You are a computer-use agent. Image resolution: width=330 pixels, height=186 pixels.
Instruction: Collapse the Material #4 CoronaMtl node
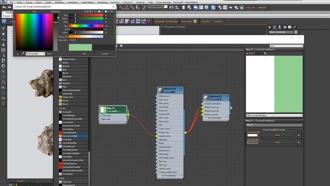pos(181,88)
